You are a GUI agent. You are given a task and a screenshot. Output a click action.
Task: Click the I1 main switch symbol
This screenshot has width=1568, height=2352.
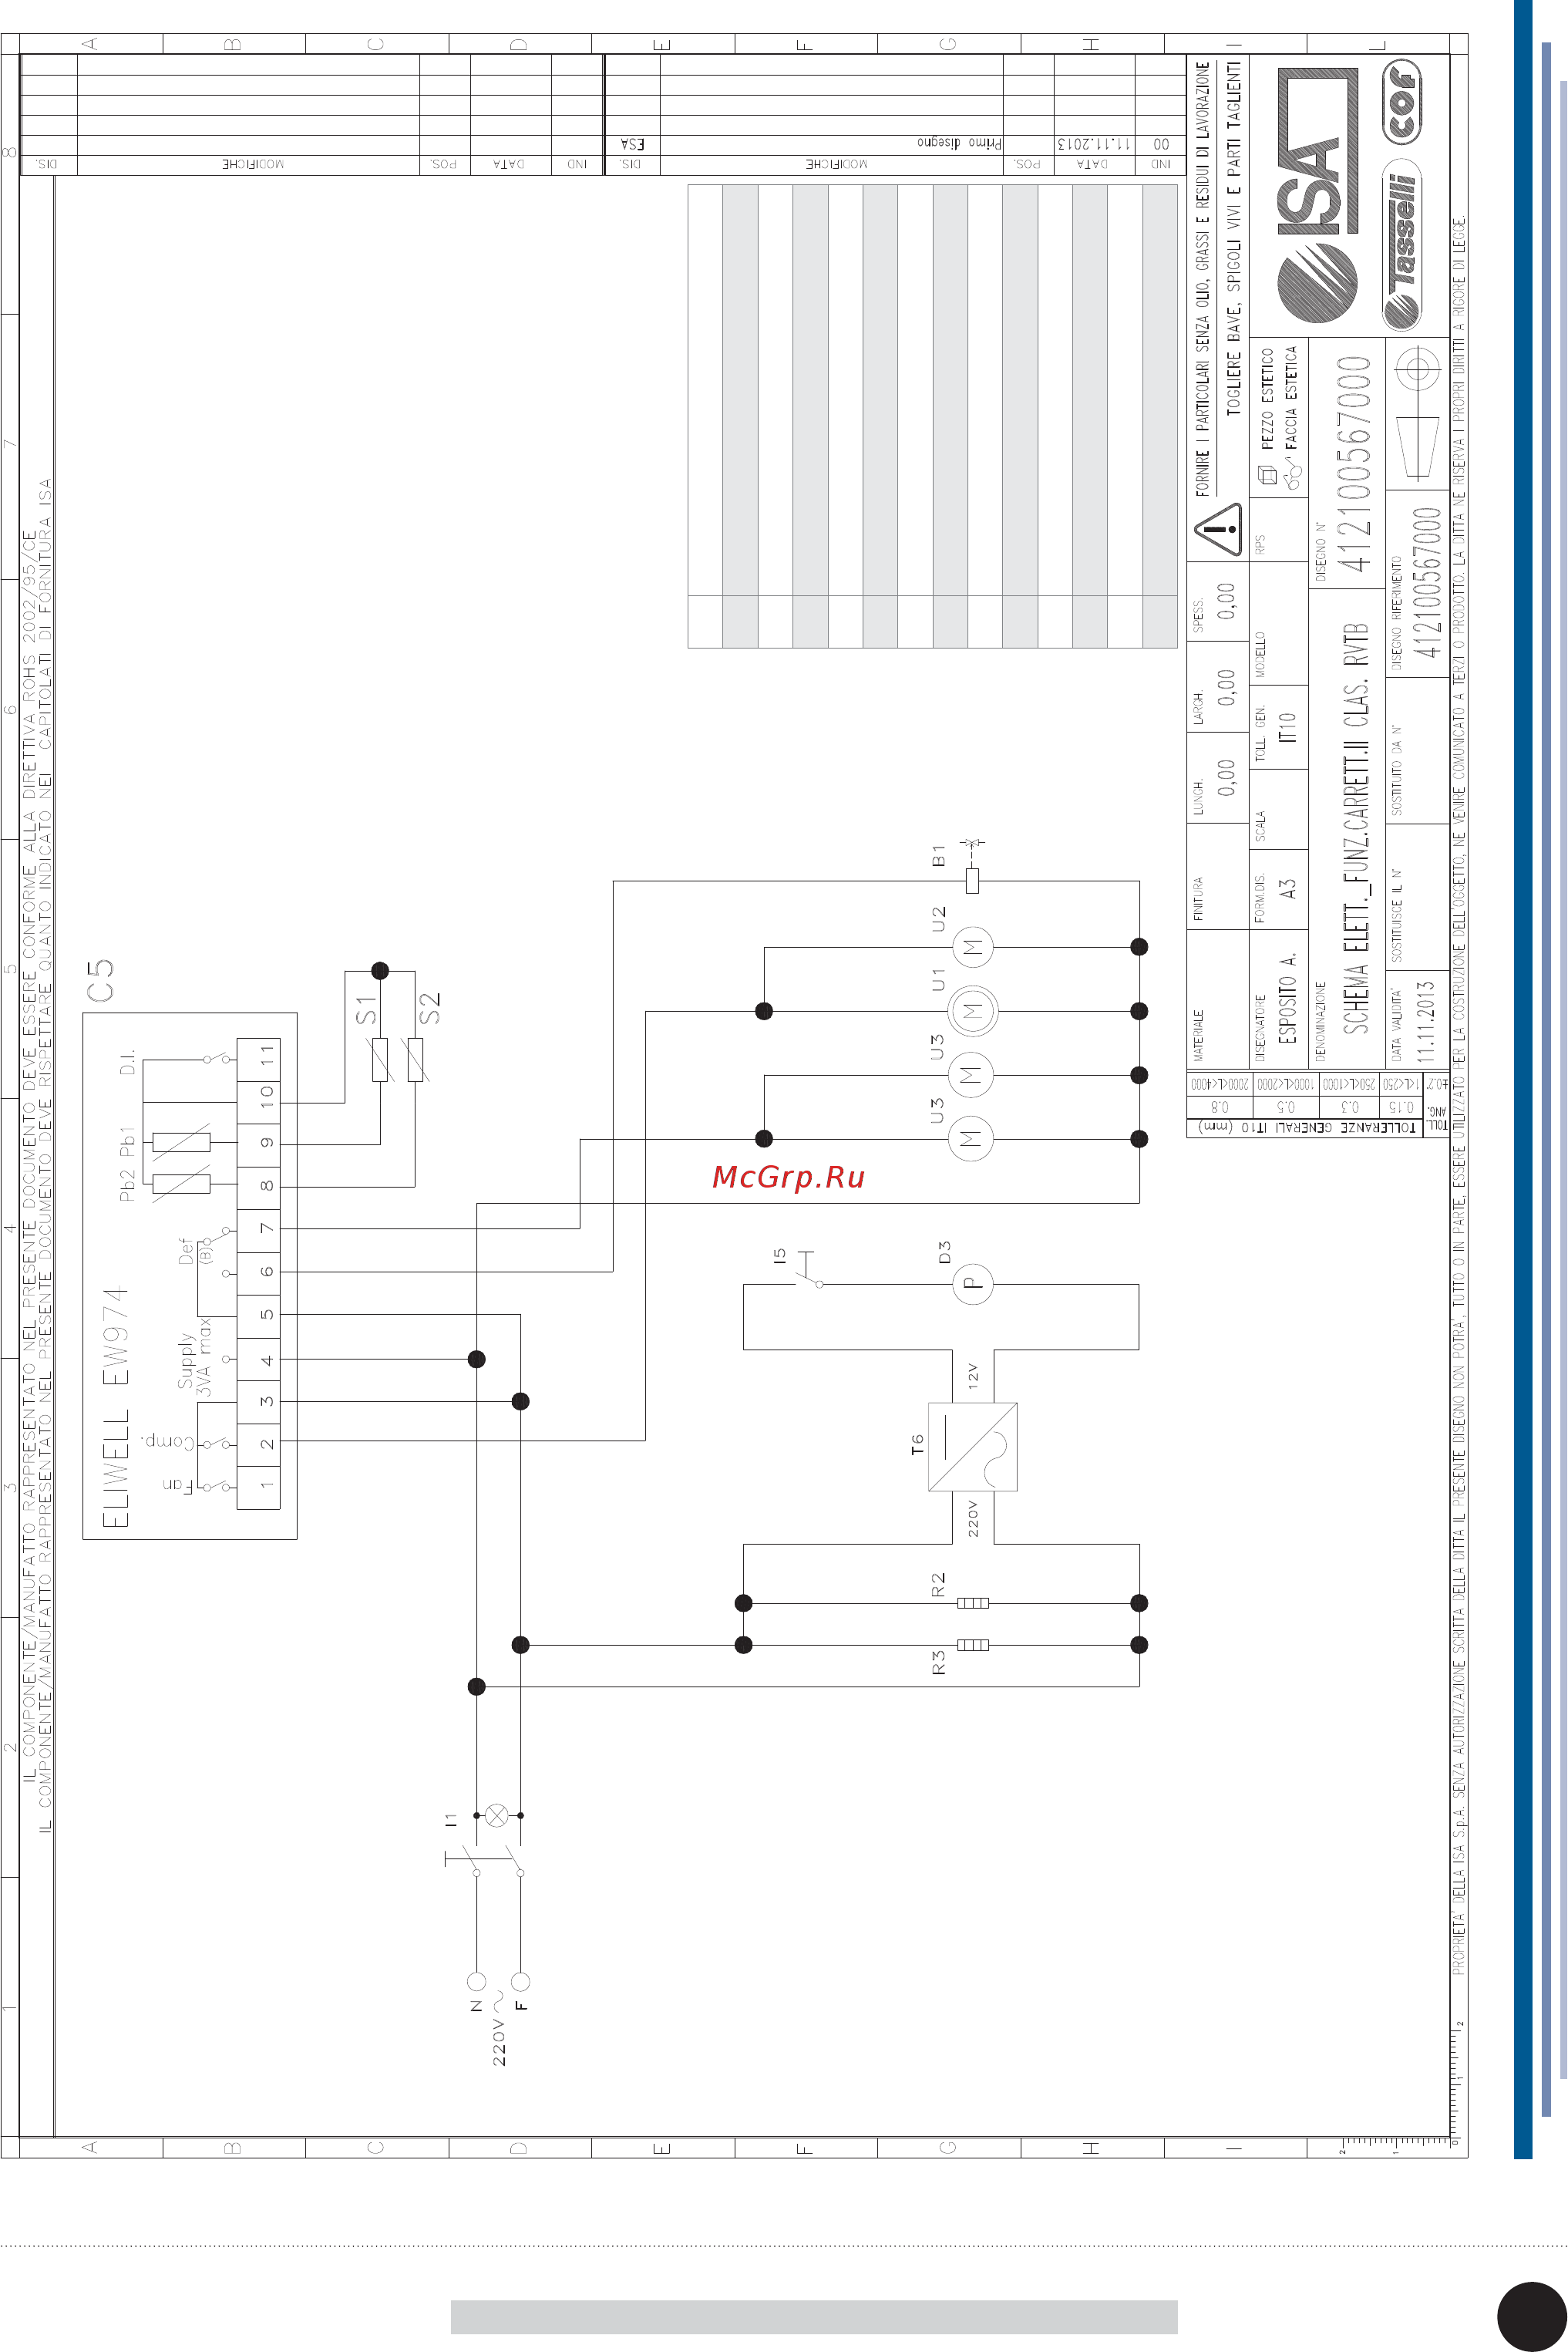pyautogui.click(x=485, y=1861)
